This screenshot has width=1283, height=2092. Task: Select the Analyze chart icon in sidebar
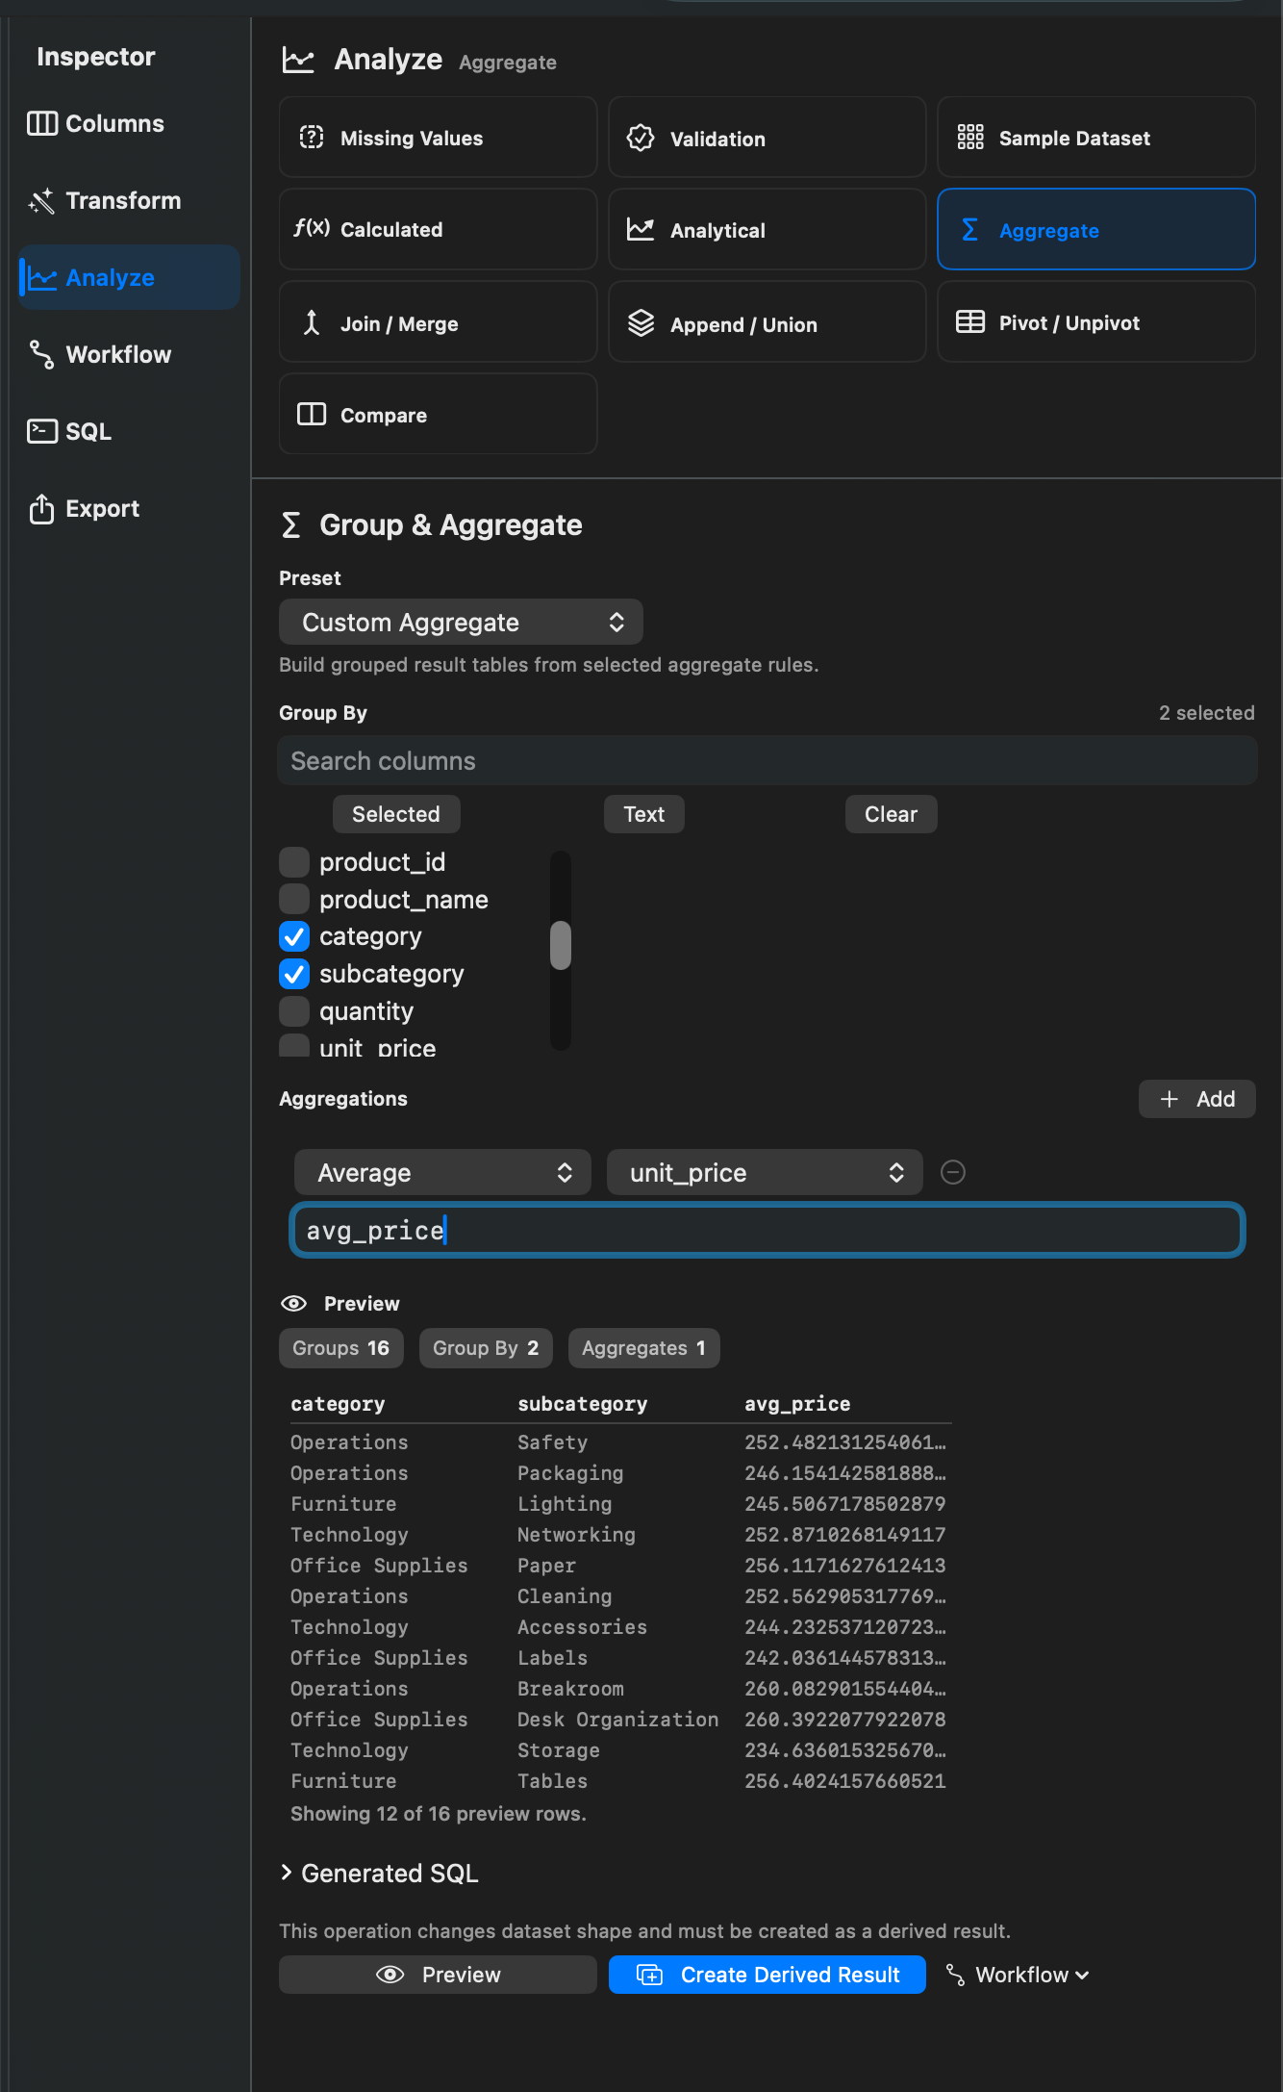pos(42,277)
